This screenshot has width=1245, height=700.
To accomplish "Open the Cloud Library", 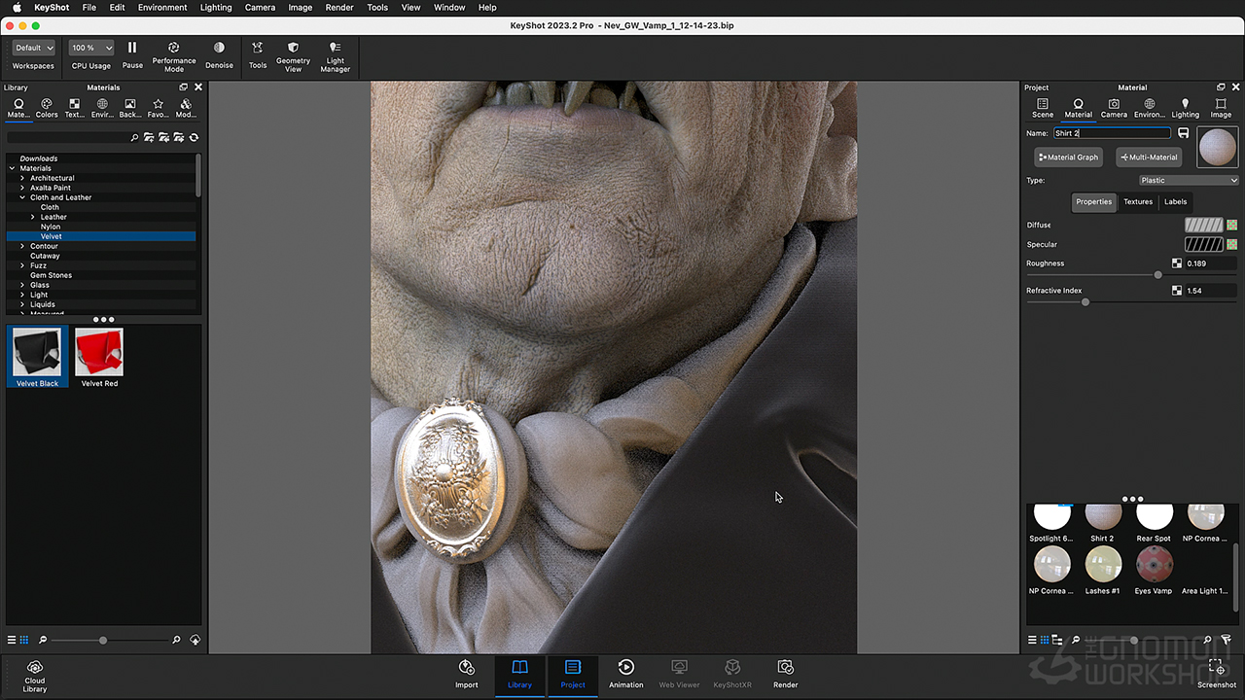I will coord(35,667).
